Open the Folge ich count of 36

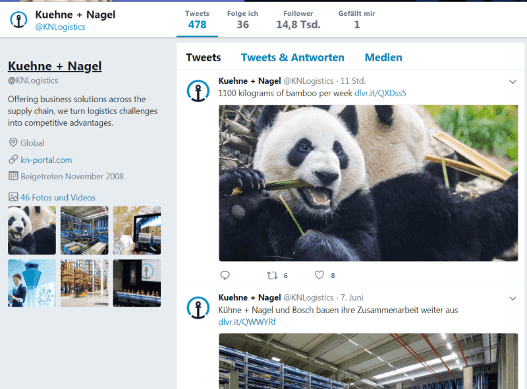(242, 20)
